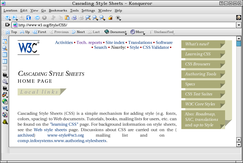The image size is (243, 163).
Task: Click the address bar URL field
Action: point(122,25)
